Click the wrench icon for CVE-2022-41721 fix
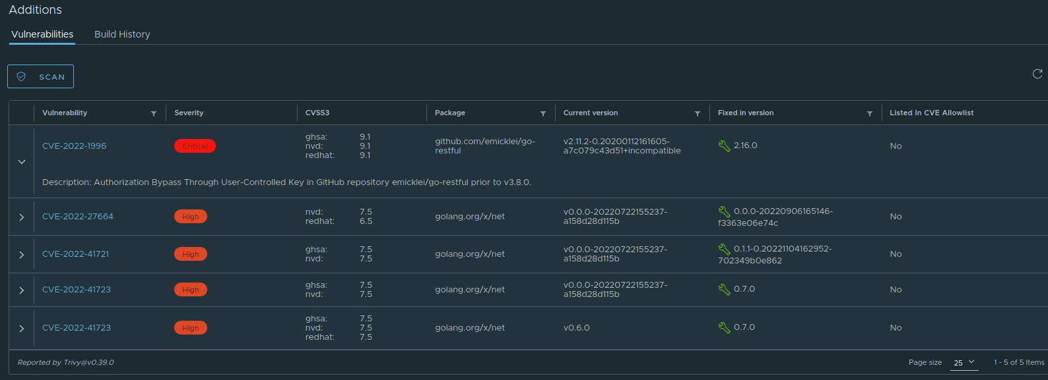Viewport: 1048px width, 380px height. coord(724,249)
